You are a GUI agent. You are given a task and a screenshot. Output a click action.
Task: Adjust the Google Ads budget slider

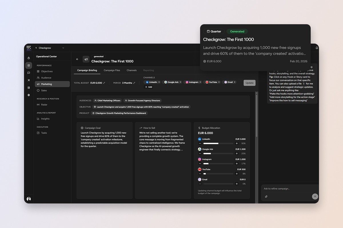click(218, 154)
